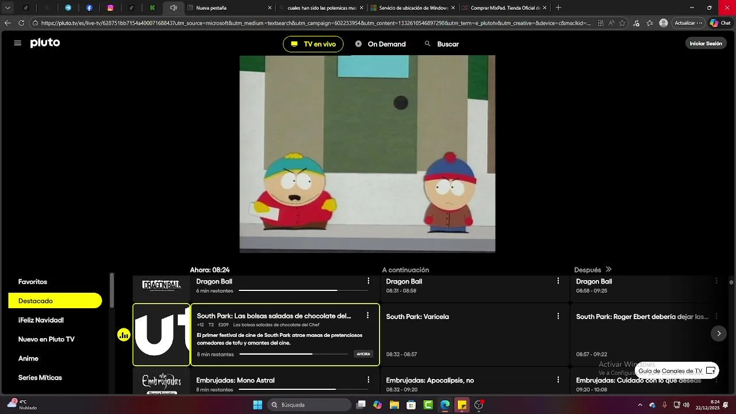Switch to TV en vivo
Screen dimensions: 736x414
click(x=313, y=44)
